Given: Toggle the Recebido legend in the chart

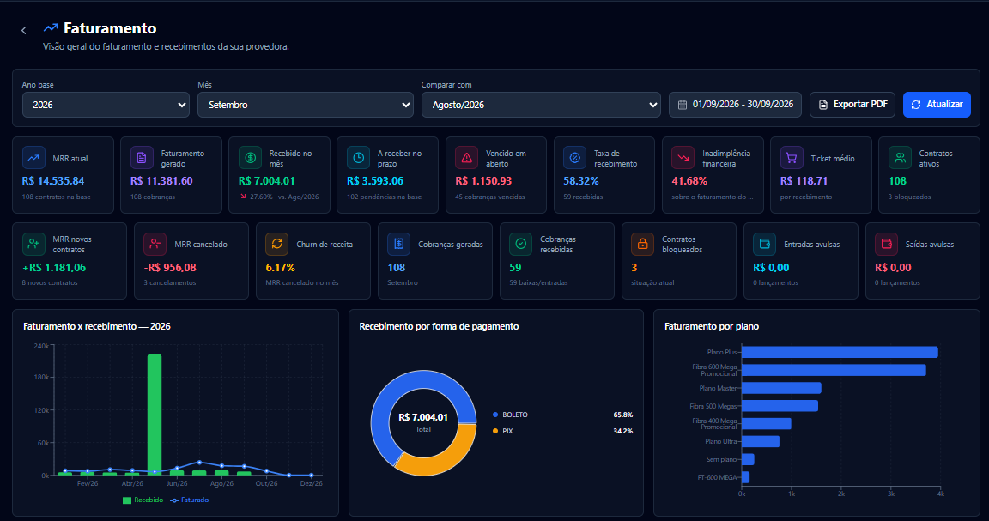Looking at the screenshot, I should pyautogui.click(x=143, y=500).
